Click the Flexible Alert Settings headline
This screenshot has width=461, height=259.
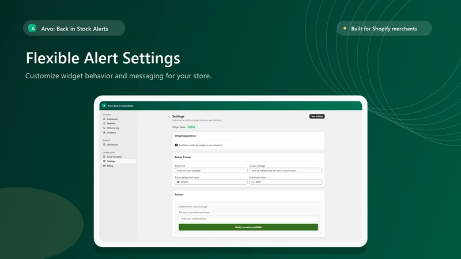(x=103, y=58)
